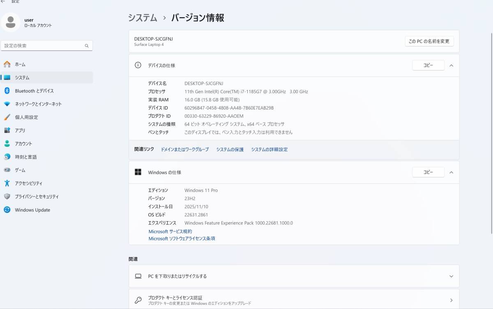Click the key icon for プロダクトキー
Image resolution: width=493 pixels, height=309 pixels.
point(138,300)
